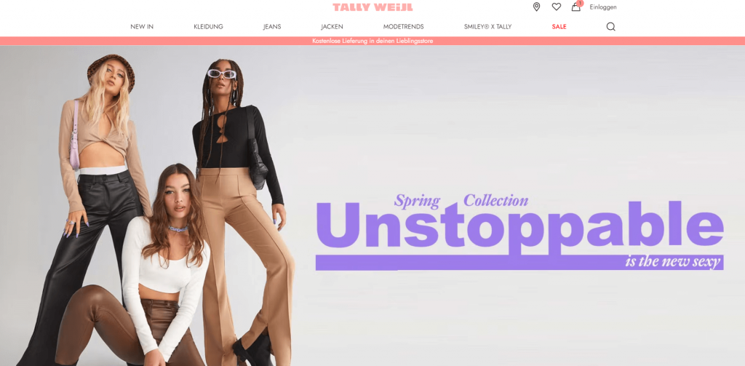The height and width of the screenshot is (366, 745).
Task: Open the MODETRENDS menu item
Action: (403, 27)
